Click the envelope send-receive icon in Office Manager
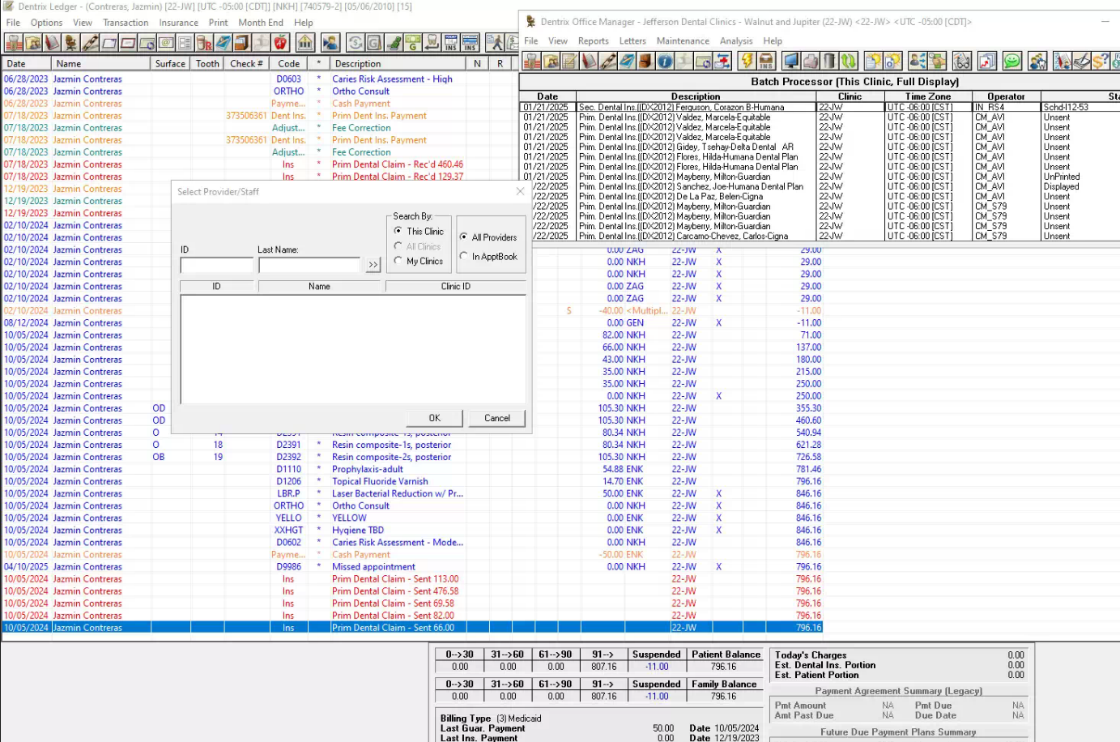Image resolution: width=1120 pixels, height=742 pixels. (x=722, y=61)
